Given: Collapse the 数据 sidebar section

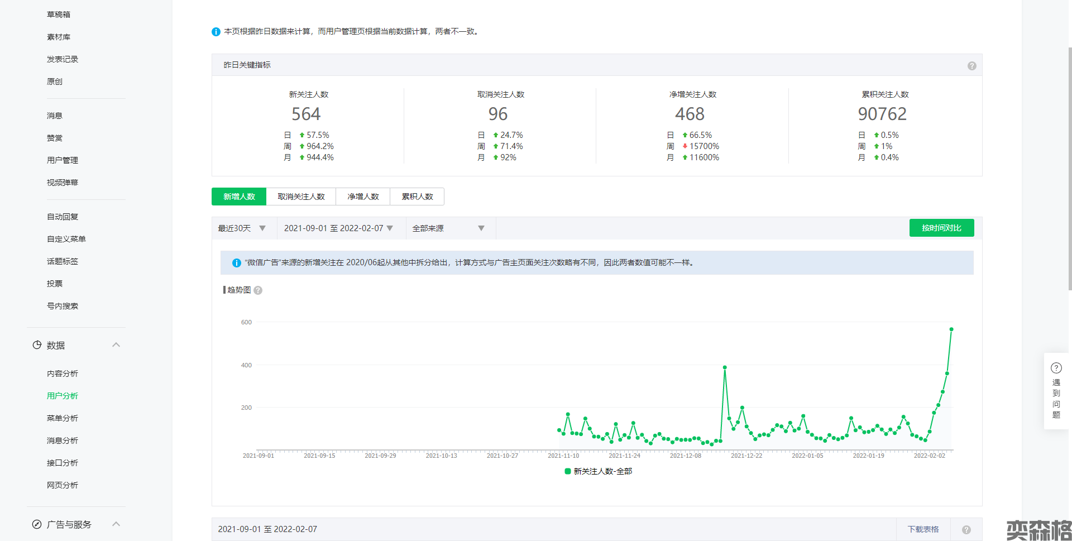Looking at the screenshot, I should 116,345.
